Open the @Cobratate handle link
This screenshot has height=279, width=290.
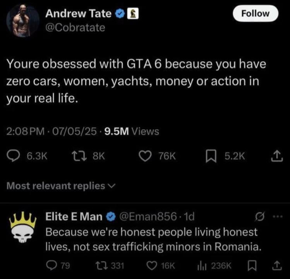point(75,28)
